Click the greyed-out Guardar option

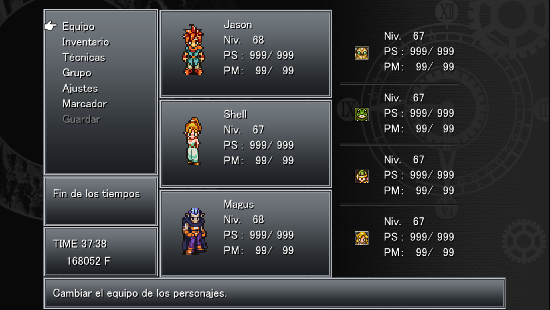click(x=82, y=119)
